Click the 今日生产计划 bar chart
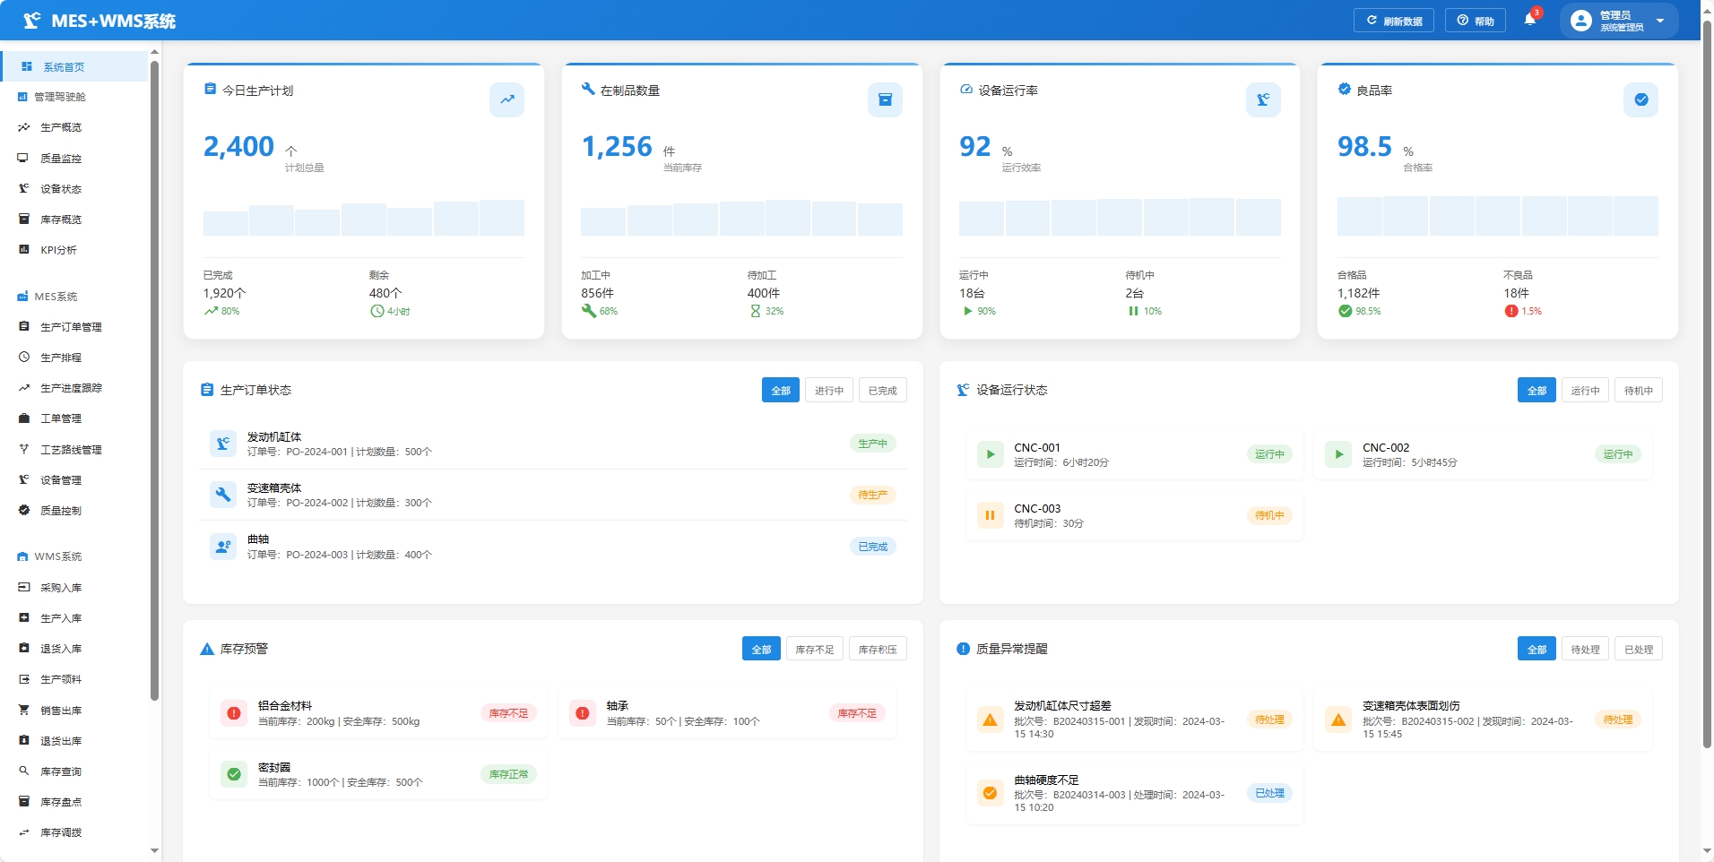This screenshot has width=1714, height=862. pos(363,219)
